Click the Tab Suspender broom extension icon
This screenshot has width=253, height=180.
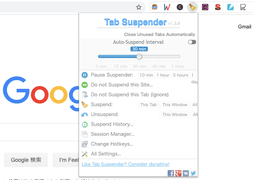coord(193,7)
